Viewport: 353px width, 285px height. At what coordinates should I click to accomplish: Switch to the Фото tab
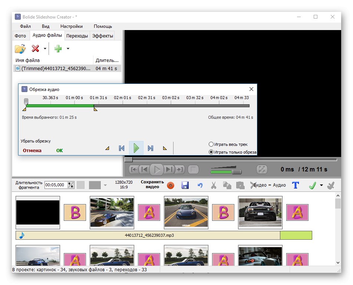coord(20,36)
